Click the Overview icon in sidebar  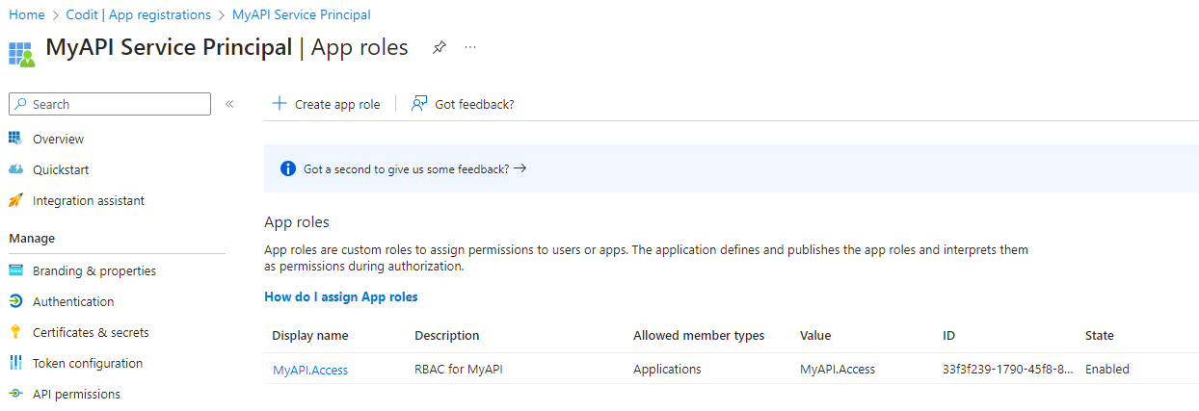point(15,139)
